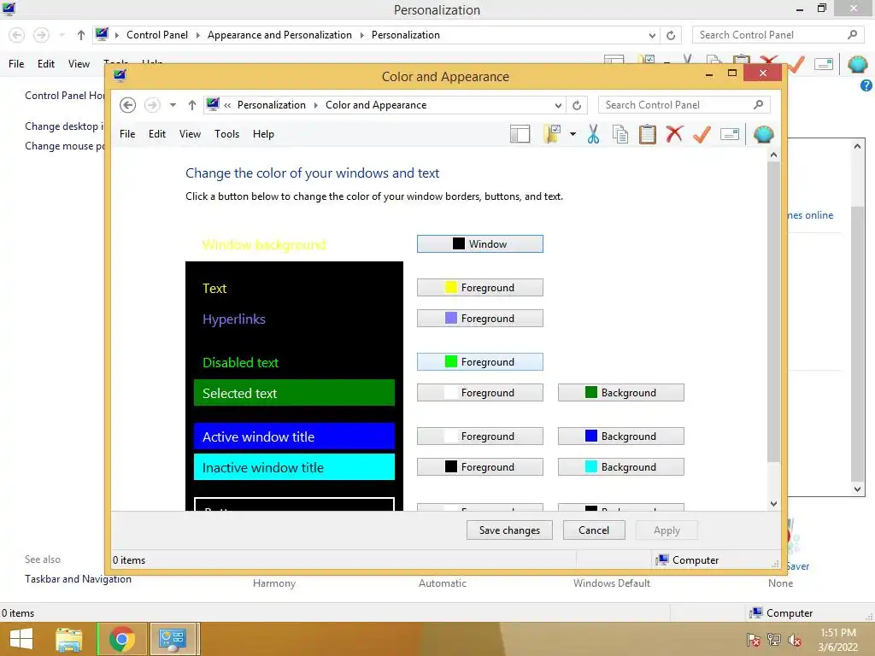Go back in Color and Appearance window
The image size is (875, 656).
128,105
